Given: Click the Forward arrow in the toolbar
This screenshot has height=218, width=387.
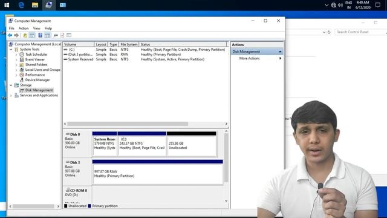Looking at the screenshot, I should click(x=16, y=35).
